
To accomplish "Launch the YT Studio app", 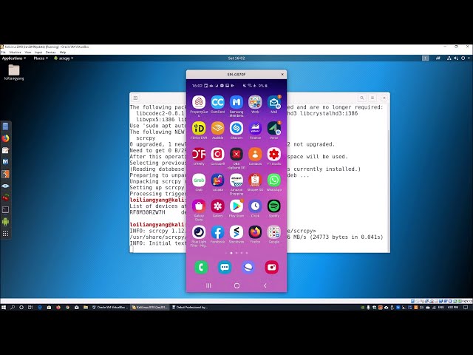I will (x=274, y=155).
